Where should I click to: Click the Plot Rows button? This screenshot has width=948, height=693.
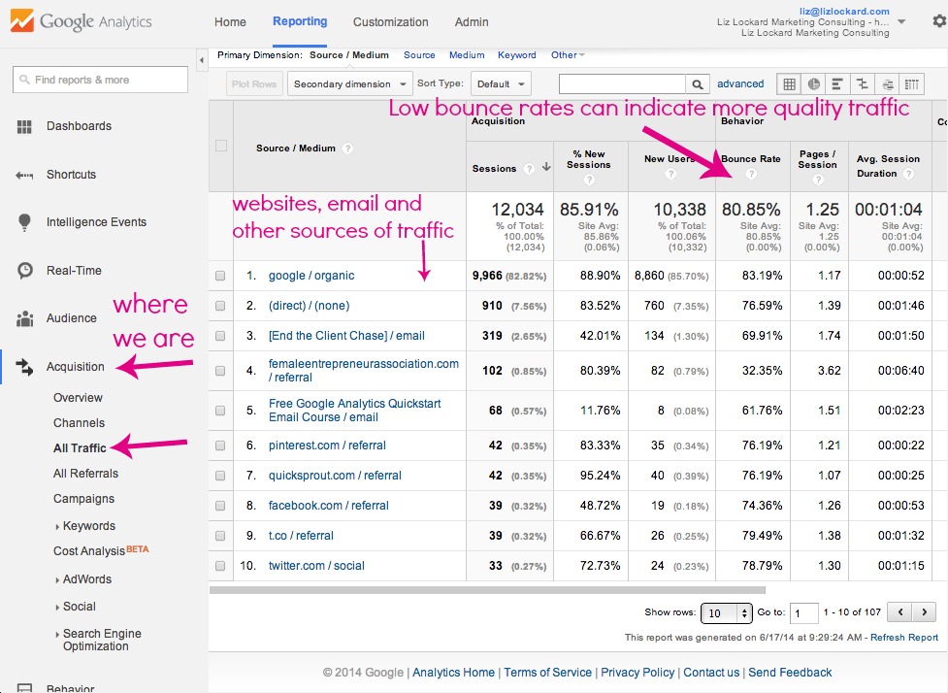click(254, 84)
